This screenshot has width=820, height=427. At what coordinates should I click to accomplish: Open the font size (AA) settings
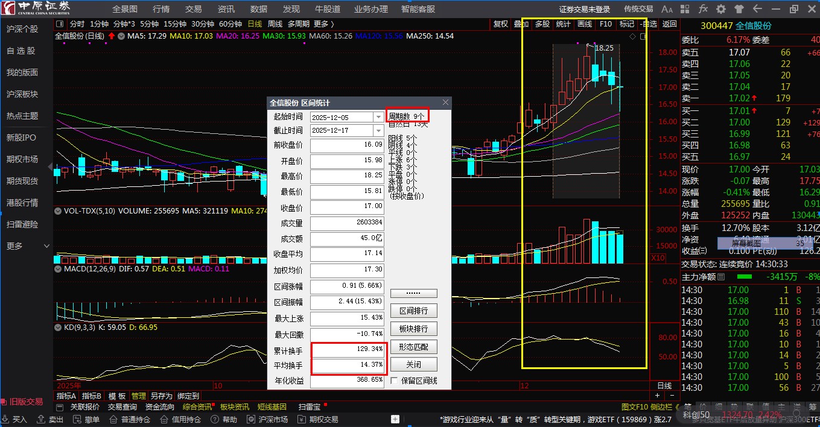coord(667,9)
